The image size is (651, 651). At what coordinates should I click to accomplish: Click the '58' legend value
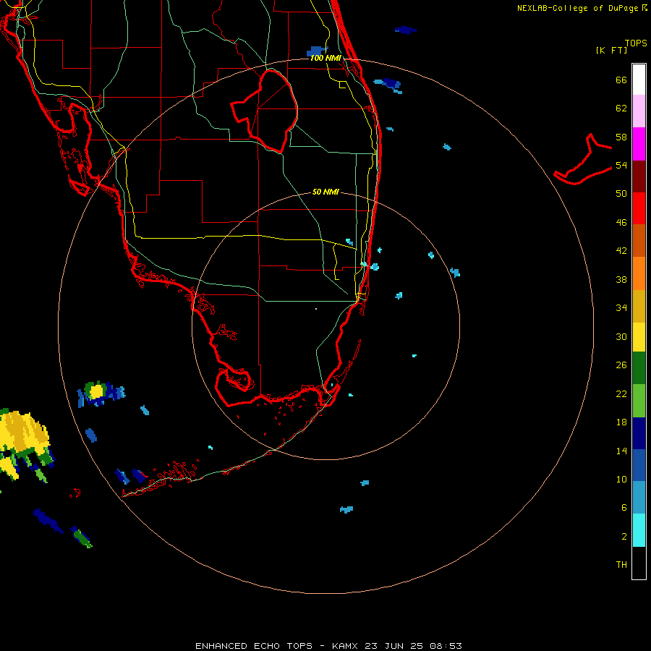(621, 137)
